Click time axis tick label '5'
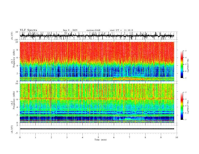Viewport: 199px width, 154px height. pos(98,137)
